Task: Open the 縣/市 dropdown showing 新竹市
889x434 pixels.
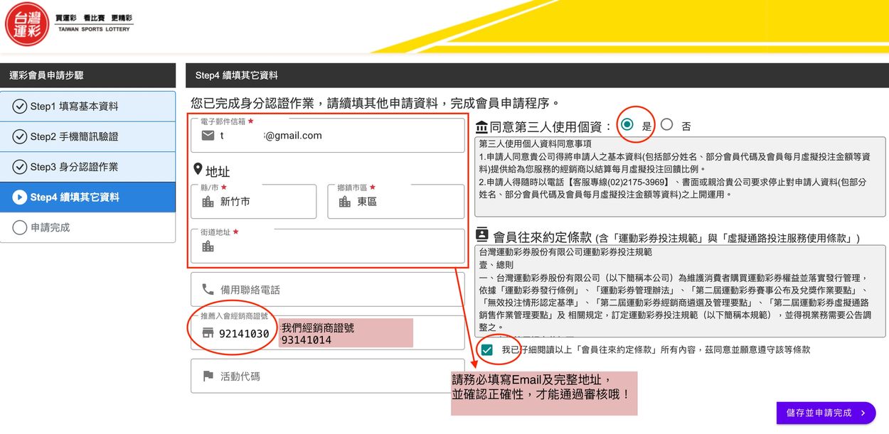Action: click(x=253, y=202)
